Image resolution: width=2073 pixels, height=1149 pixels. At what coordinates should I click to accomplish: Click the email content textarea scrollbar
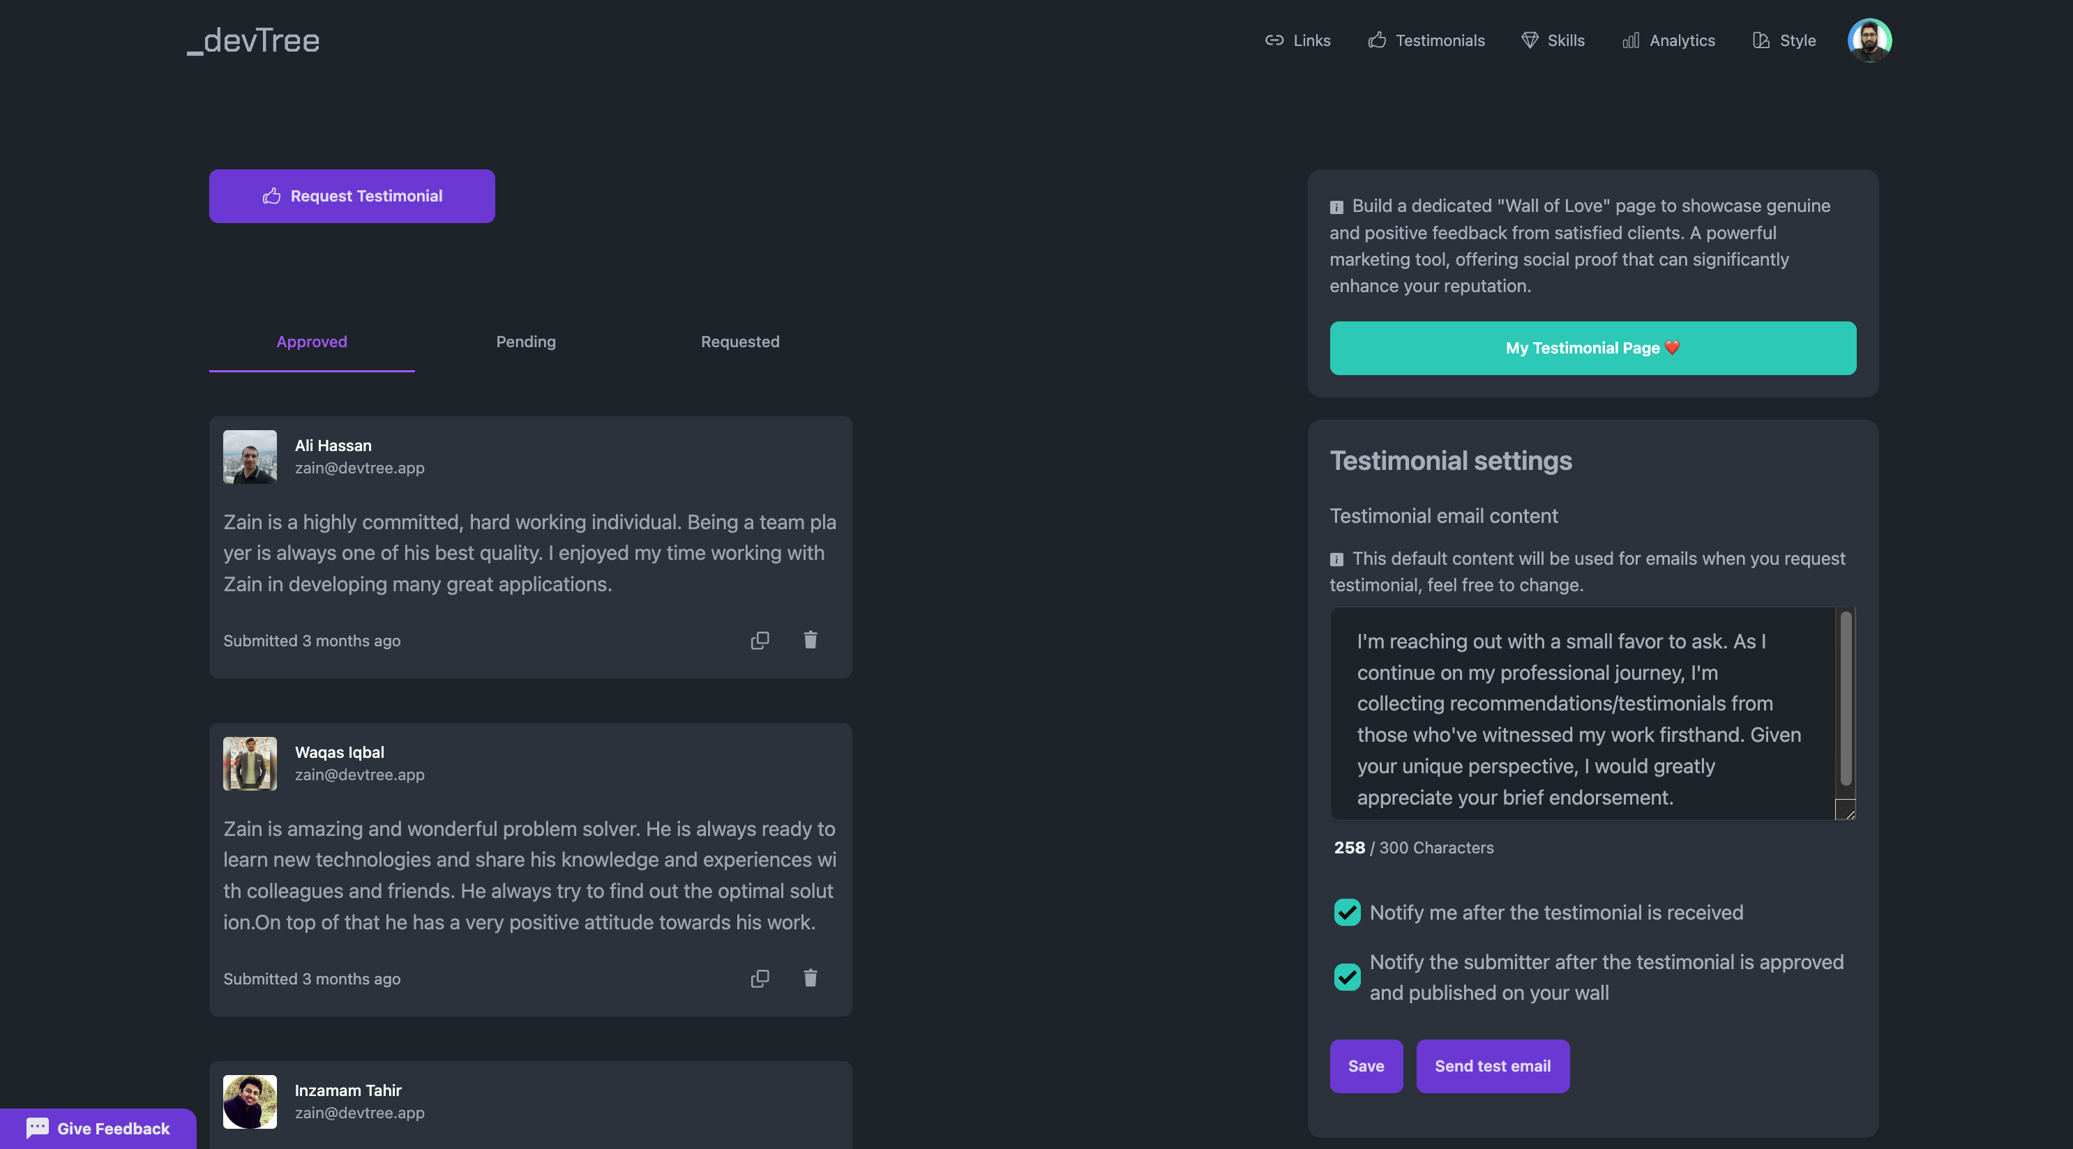click(x=1845, y=699)
